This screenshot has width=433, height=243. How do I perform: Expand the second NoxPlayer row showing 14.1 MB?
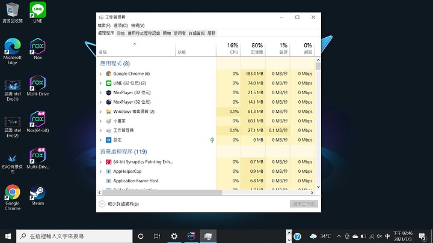tap(100, 102)
